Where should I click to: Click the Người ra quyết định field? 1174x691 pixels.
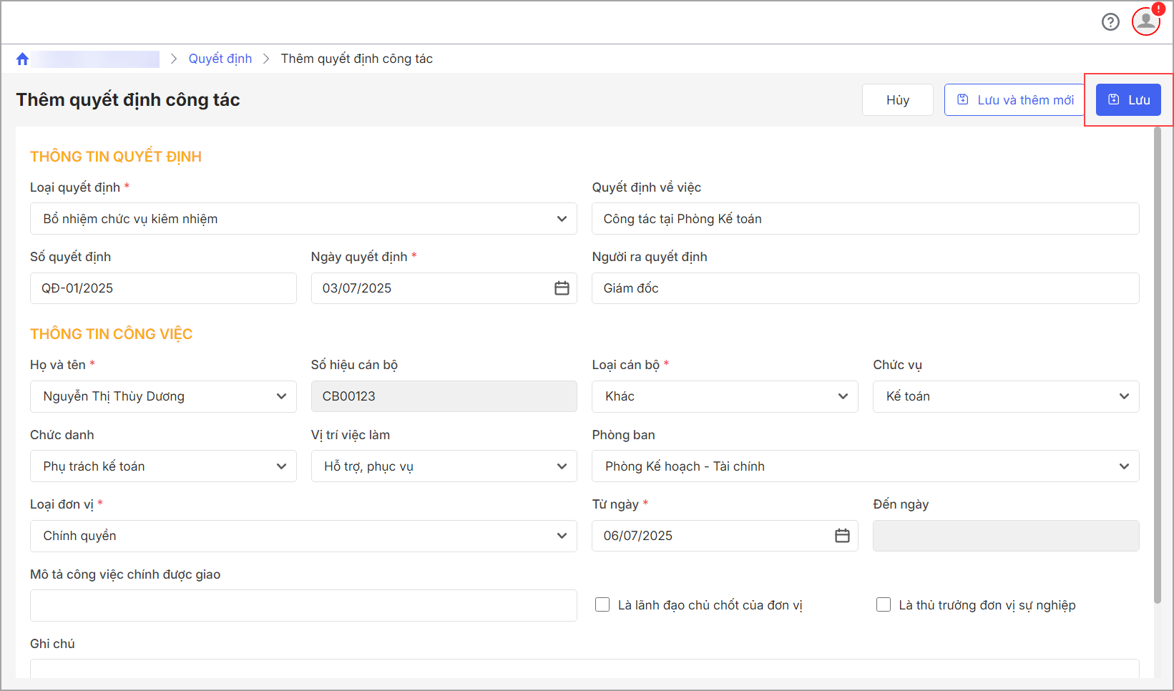click(865, 288)
